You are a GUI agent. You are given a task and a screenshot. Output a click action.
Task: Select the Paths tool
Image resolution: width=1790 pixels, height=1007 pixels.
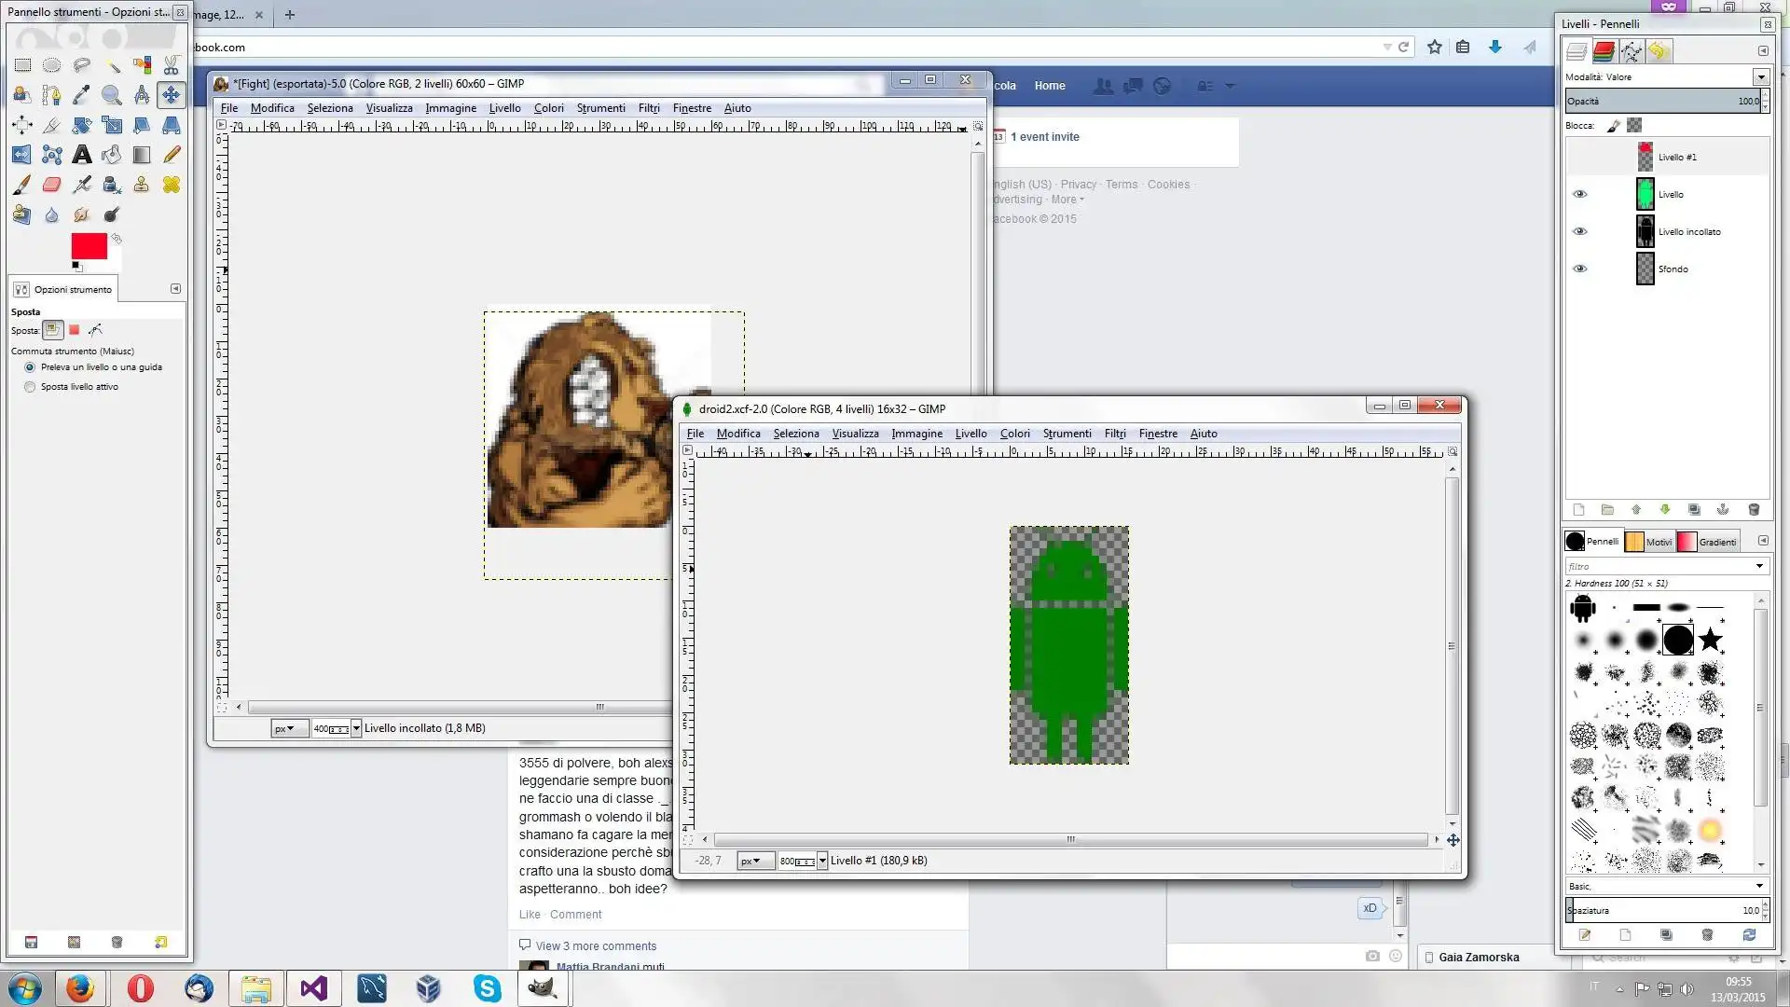(52, 95)
